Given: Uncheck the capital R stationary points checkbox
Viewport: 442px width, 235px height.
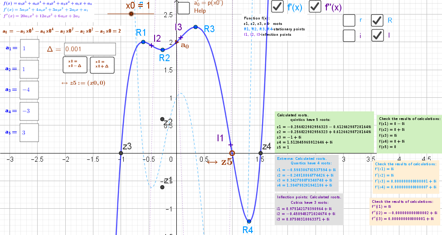Looking at the screenshot, I should tap(377, 20).
